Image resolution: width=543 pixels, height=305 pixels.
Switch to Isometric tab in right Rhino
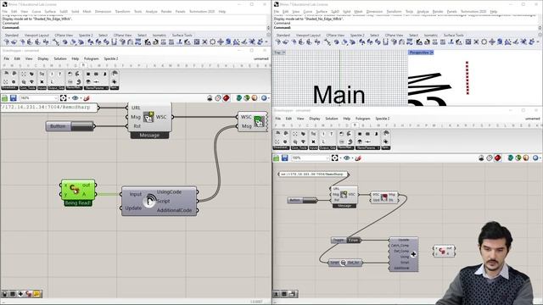(x=430, y=36)
